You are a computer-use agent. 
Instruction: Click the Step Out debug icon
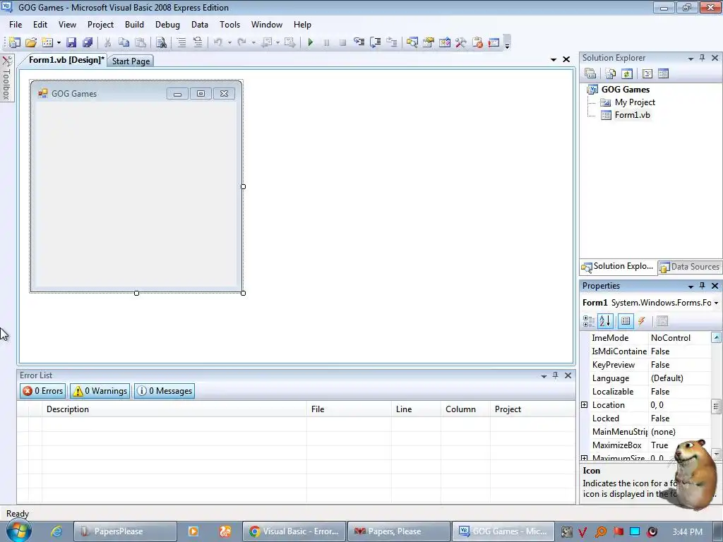pos(392,42)
